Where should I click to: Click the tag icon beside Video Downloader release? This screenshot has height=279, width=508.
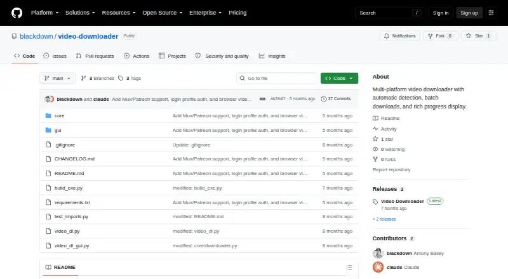[x=375, y=202]
